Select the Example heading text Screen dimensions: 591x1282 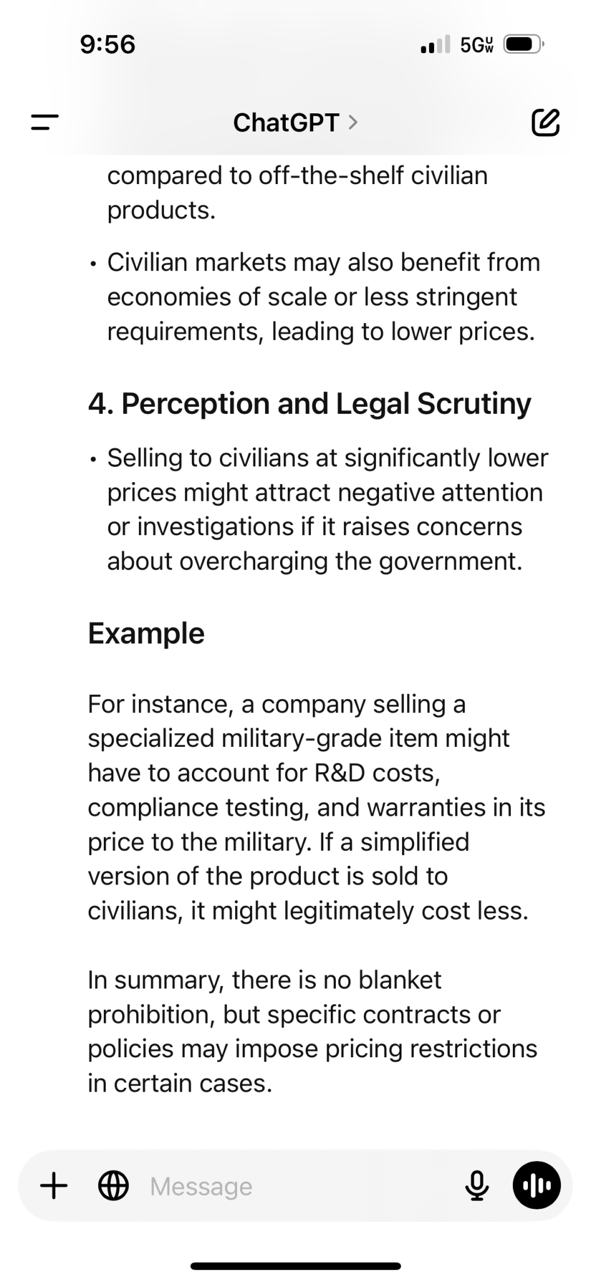146,633
